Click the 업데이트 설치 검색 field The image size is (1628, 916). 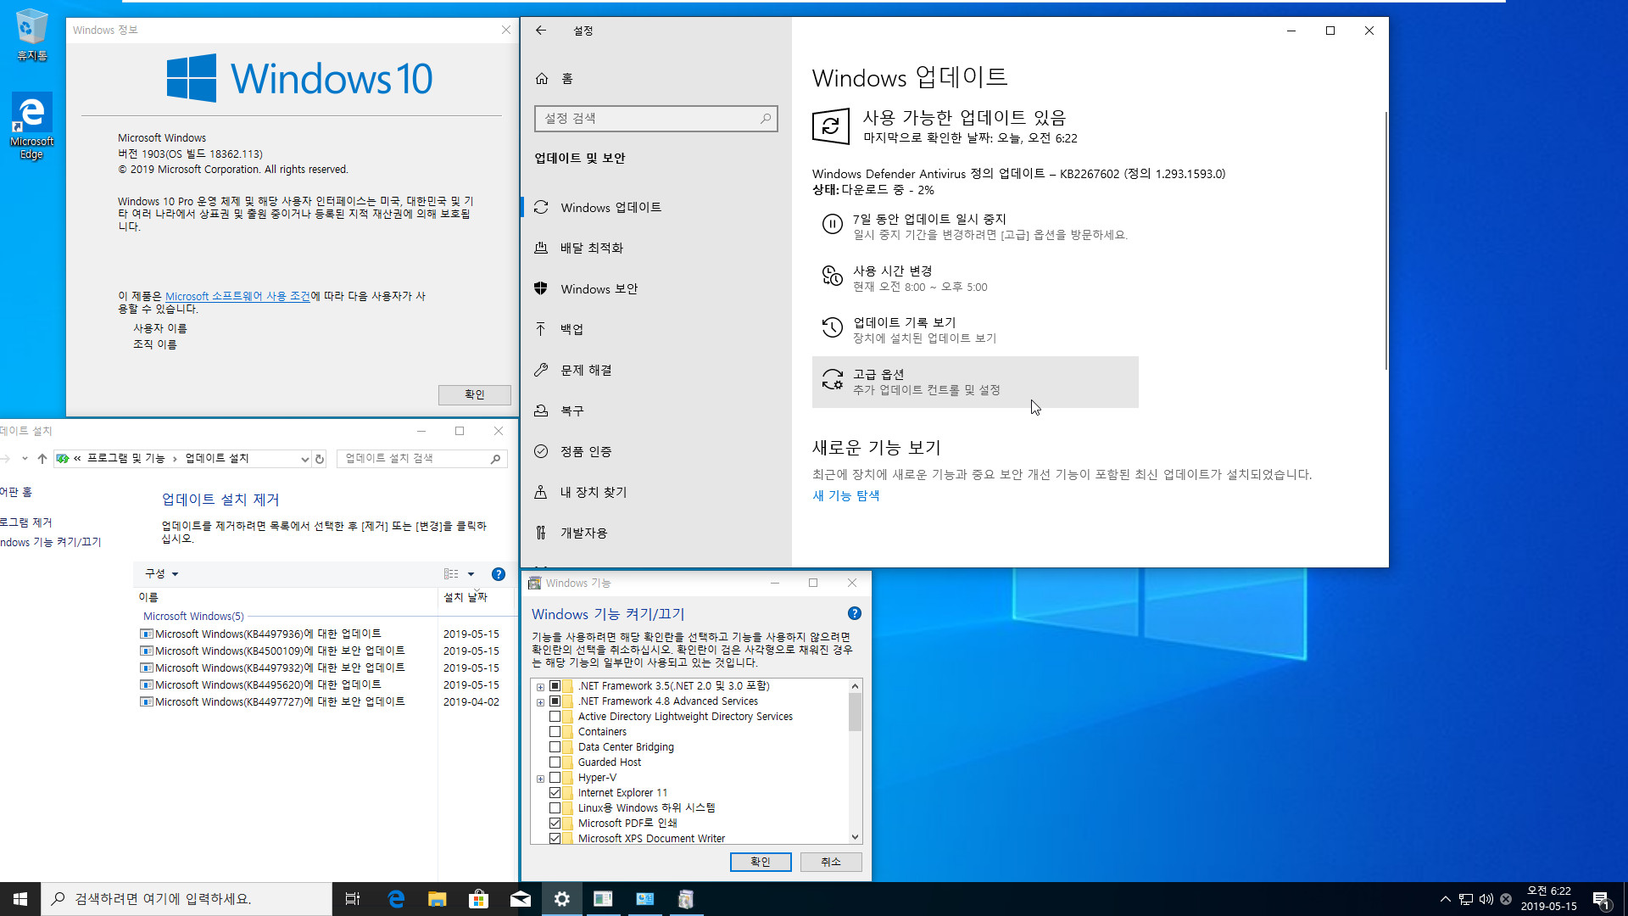pyautogui.click(x=422, y=459)
